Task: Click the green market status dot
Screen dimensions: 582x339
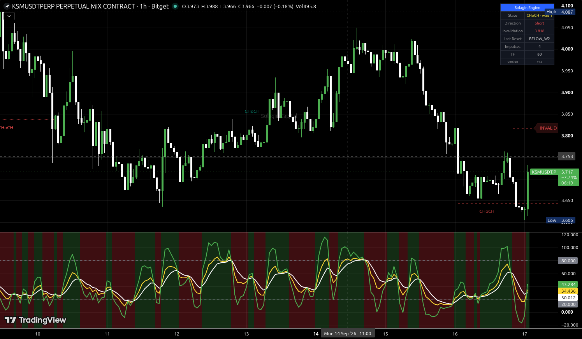Action: [x=175, y=6]
